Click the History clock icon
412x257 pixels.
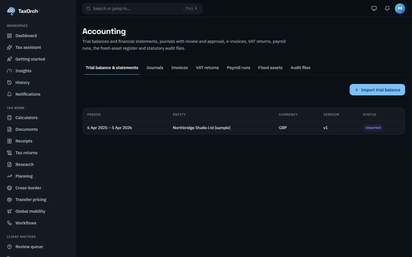point(9,83)
